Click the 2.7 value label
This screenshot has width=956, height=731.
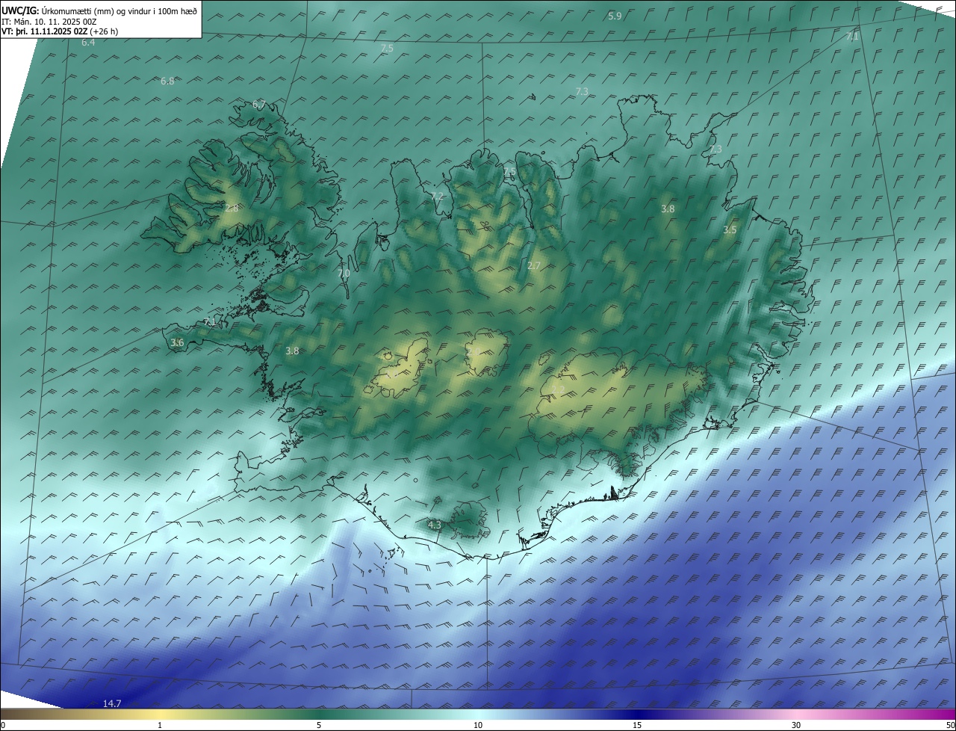(x=534, y=265)
